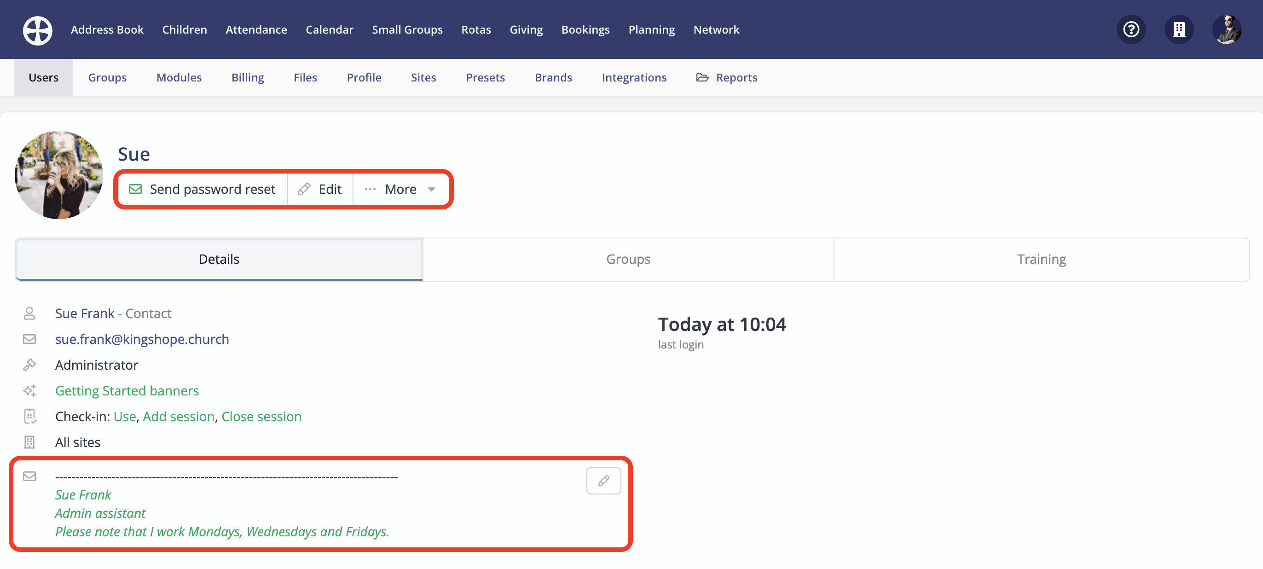Click the ChurchSuite logo top left
Viewport: 1263px width, 569px height.
[37, 30]
